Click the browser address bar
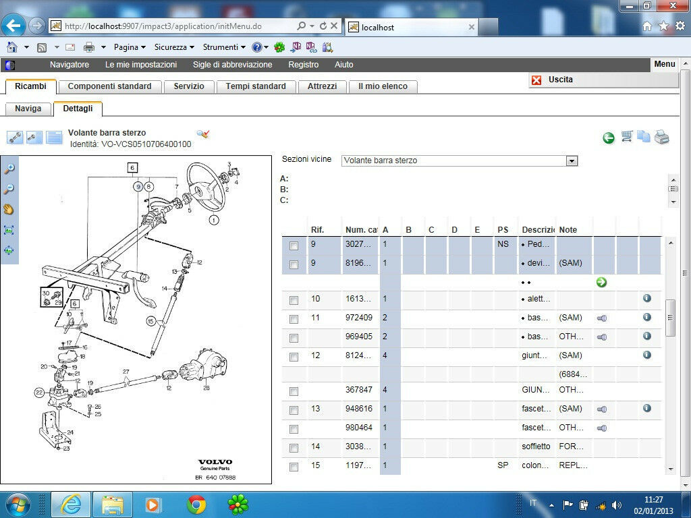Screen dimensions: 691x518 coord(175,26)
